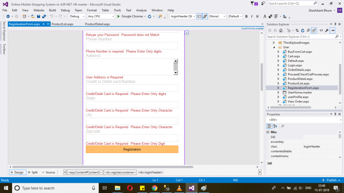Screen dimensions: 344x193
Task: Switch to Split view tab
Action: pos(33,172)
